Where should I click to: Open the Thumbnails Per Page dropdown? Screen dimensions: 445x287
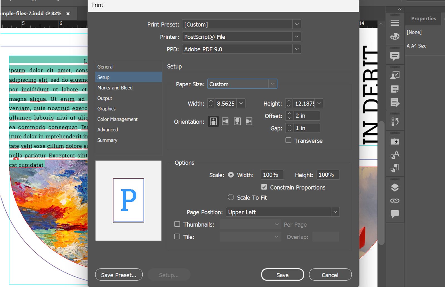[x=250, y=224]
